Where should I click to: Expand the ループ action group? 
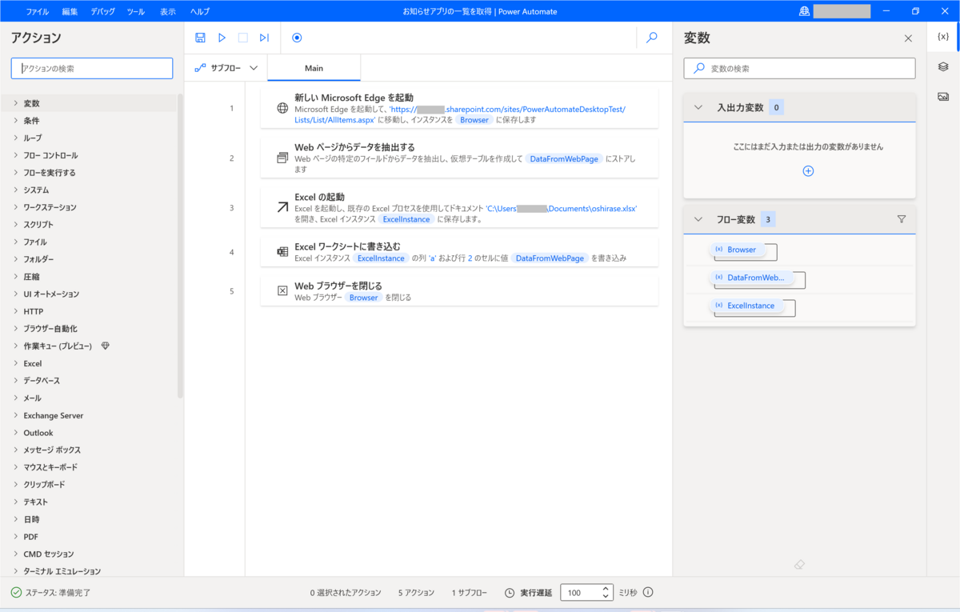[15, 138]
